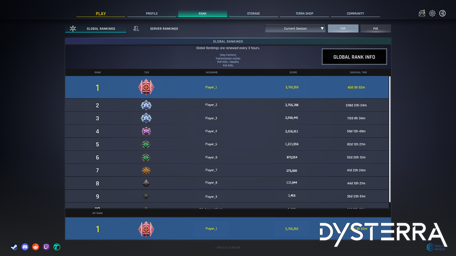Open the Steam community icon
Image resolution: width=456 pixels, height=256 pixels.
(x=14, y=247)
